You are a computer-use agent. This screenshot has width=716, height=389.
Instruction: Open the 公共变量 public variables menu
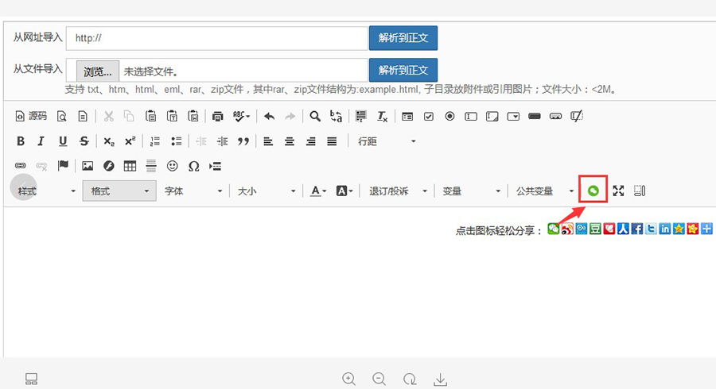pyautogui.click(x=544, y=191)
